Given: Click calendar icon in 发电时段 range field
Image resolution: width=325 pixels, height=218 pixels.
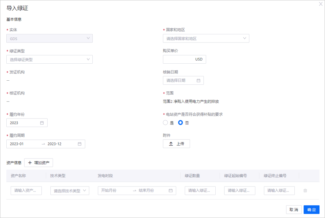Looking at the screenshot, I should click(171, 191).
